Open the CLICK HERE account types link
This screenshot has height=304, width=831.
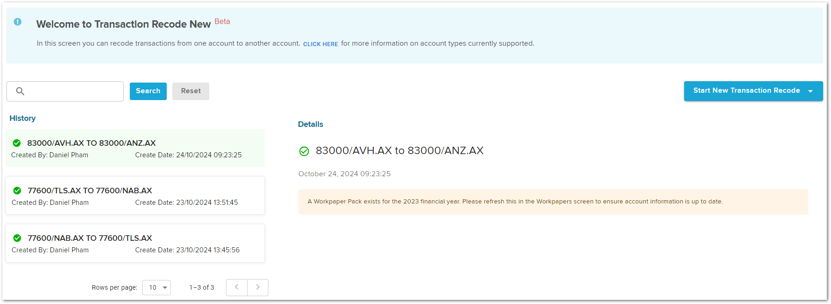[x=321, y=44]
